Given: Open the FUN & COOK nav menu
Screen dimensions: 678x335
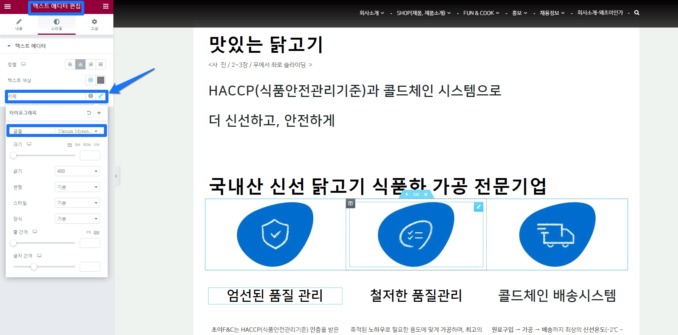Looking at the screenshot, I should point(481,13).
